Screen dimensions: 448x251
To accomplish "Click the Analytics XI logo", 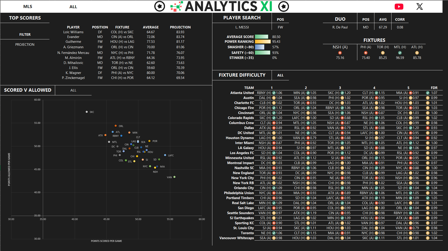I will coord(222,6).
